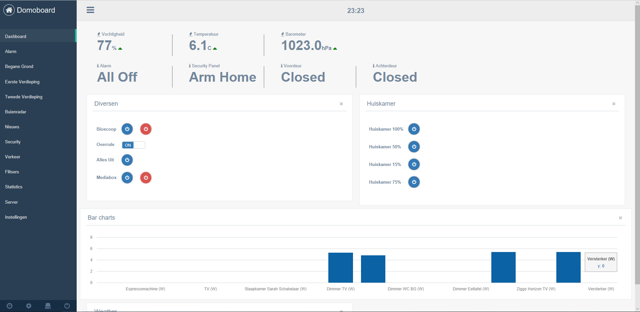Image resolution: width=640 pixels, height=312 pixels.
Task: Open the Alarm menu item
Action: click(x=38, y=51)
